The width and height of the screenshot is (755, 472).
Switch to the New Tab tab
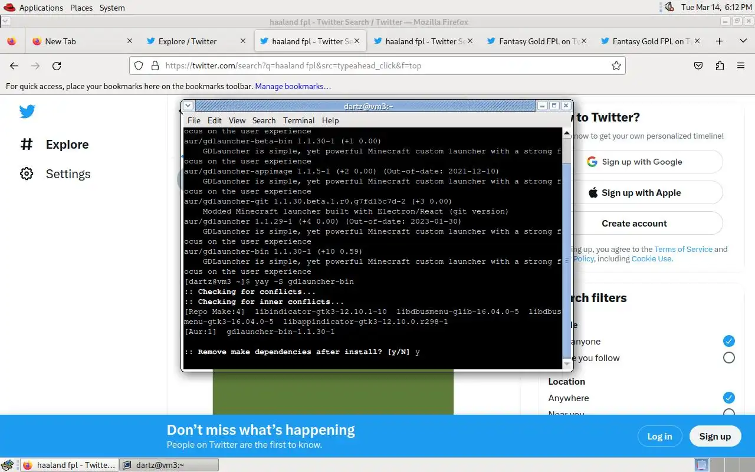83,41
